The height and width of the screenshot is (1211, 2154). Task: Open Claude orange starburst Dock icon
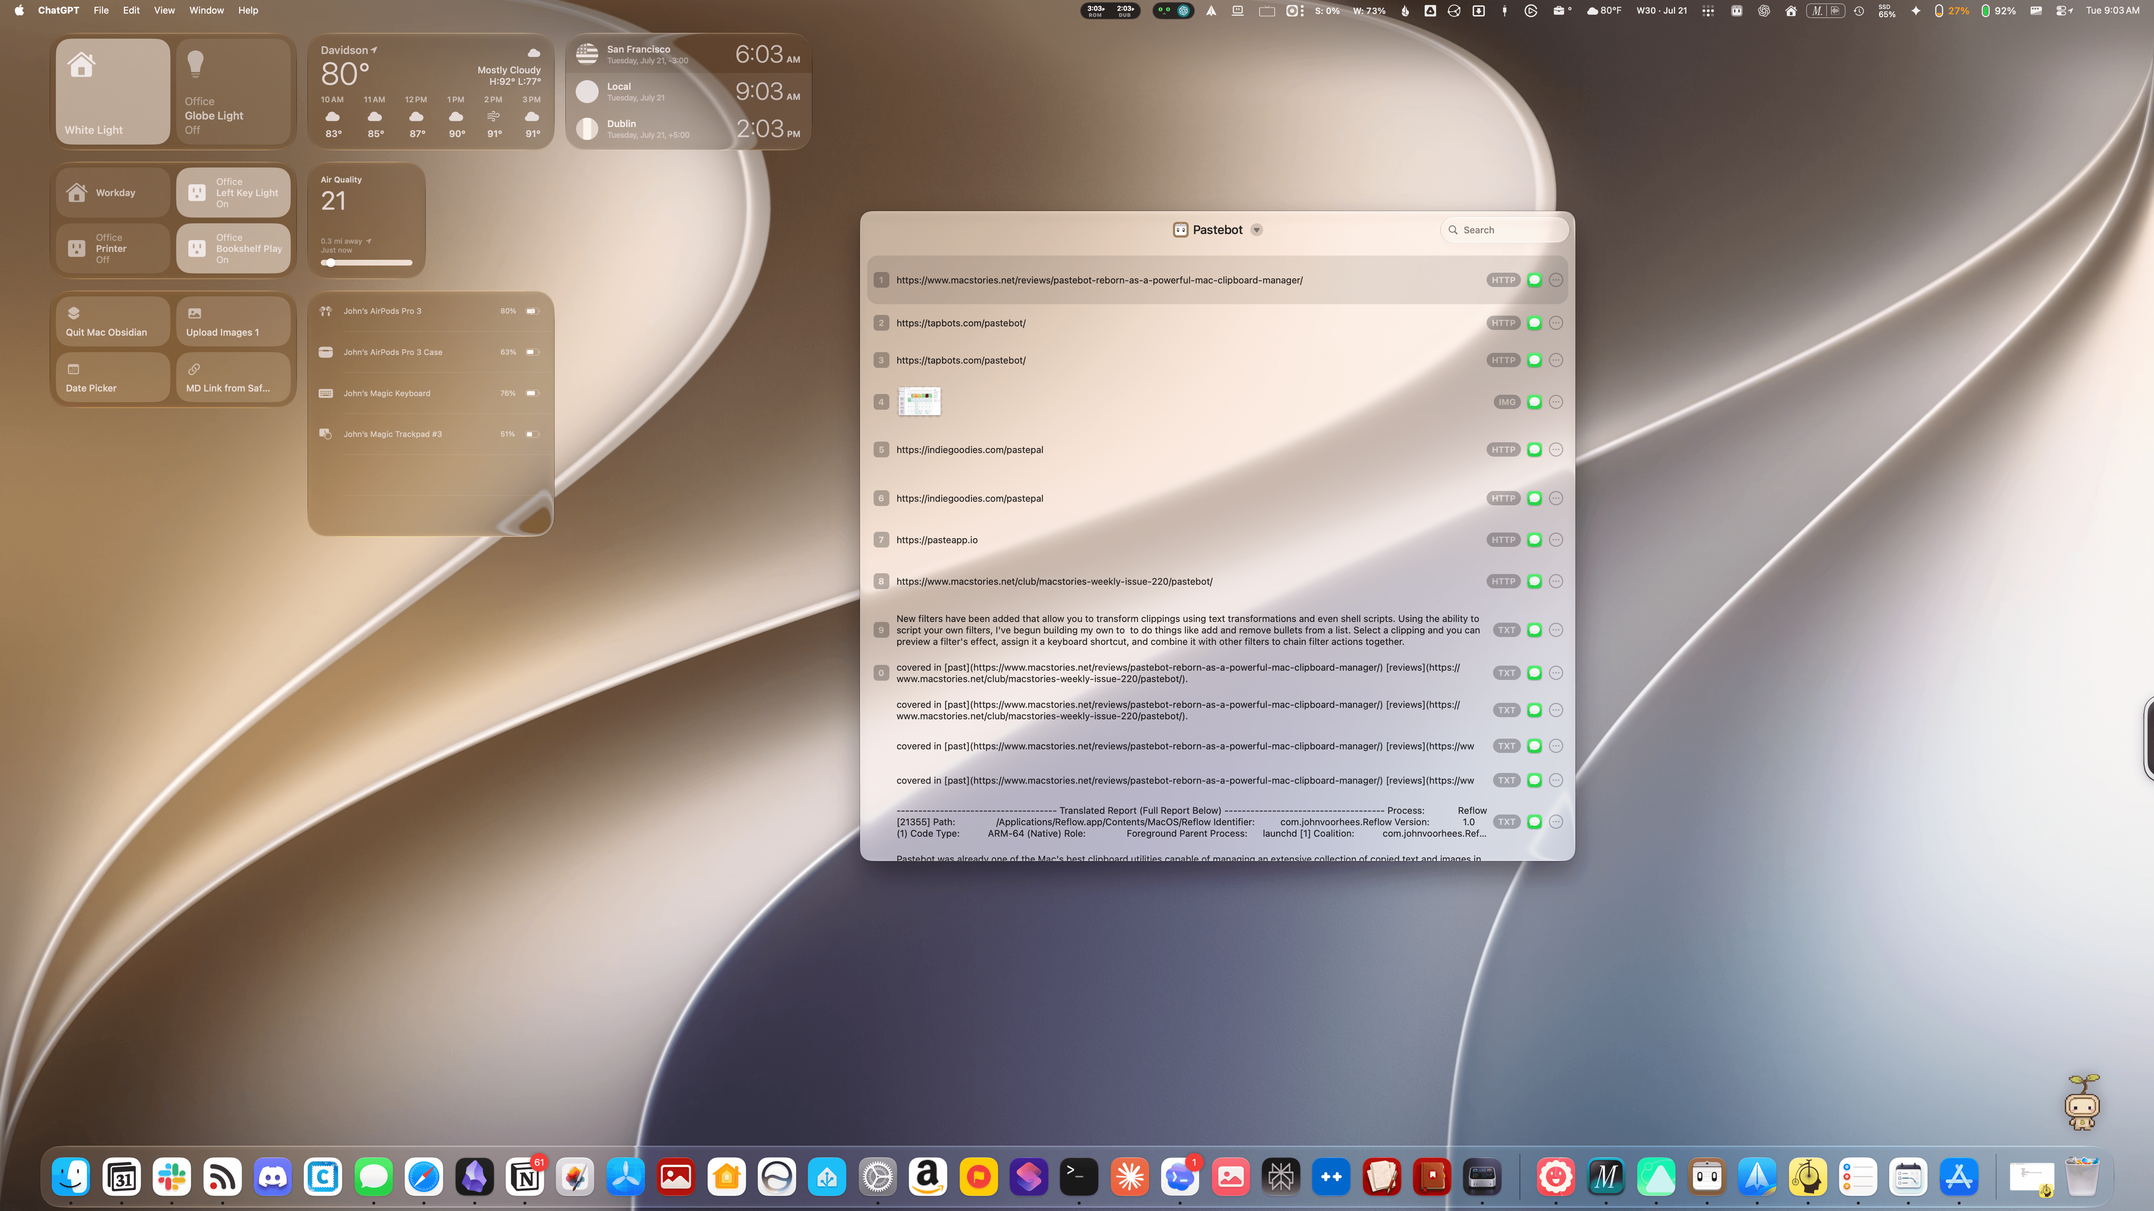point(1130,1177)
